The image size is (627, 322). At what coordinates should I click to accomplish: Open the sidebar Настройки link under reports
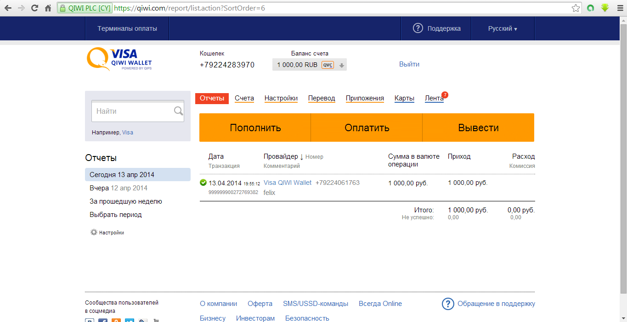tap(112, 233)
